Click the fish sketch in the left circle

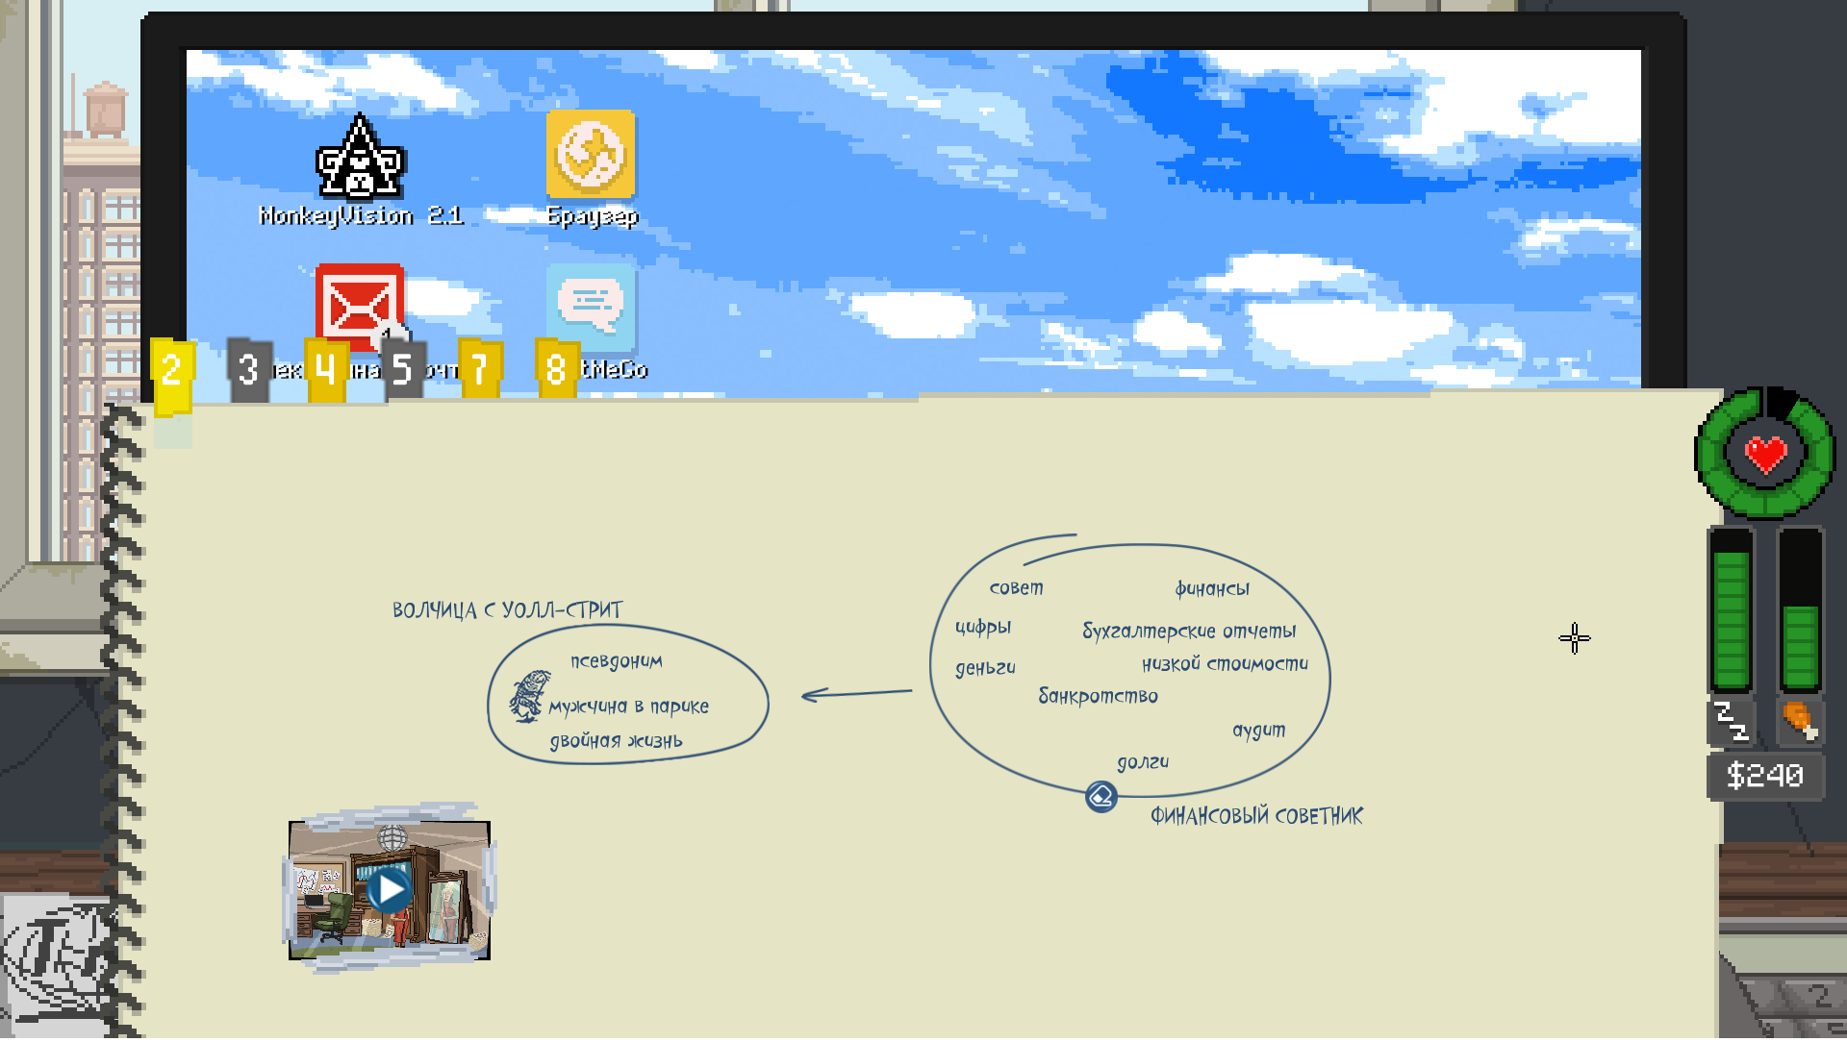click(x=528, y=697)
